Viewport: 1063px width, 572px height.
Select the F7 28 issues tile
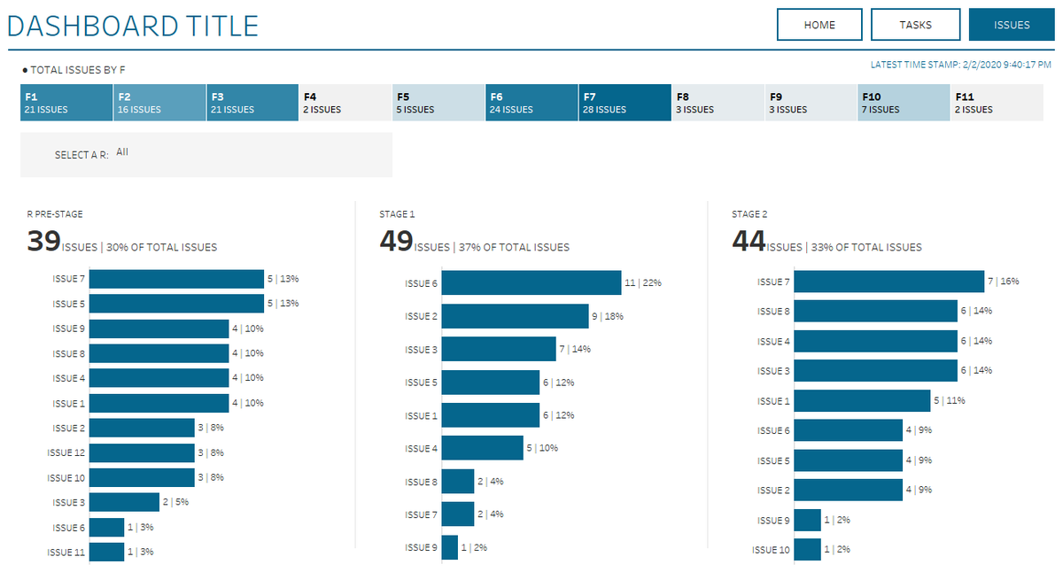click(x=625, y=103)
